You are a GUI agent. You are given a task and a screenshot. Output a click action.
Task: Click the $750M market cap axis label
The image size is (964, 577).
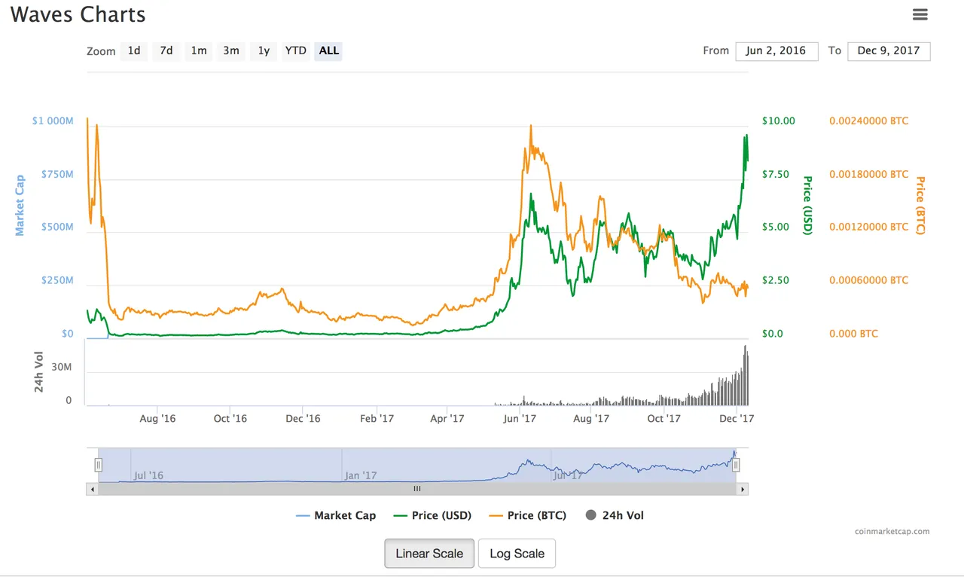[x=57, y=174]
